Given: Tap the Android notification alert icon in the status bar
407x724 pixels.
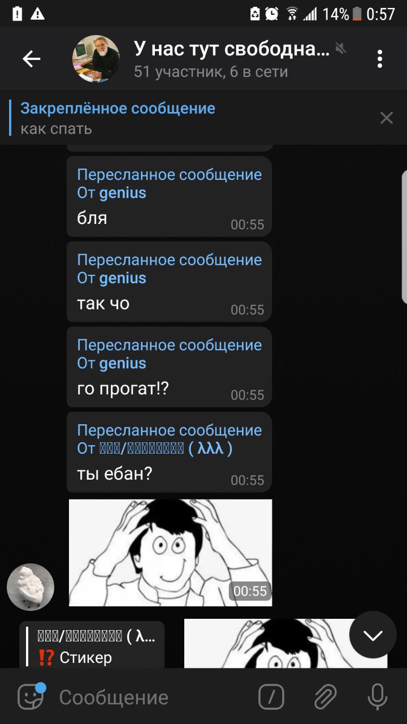Looking at the screenshot, I should pos(37,14).
